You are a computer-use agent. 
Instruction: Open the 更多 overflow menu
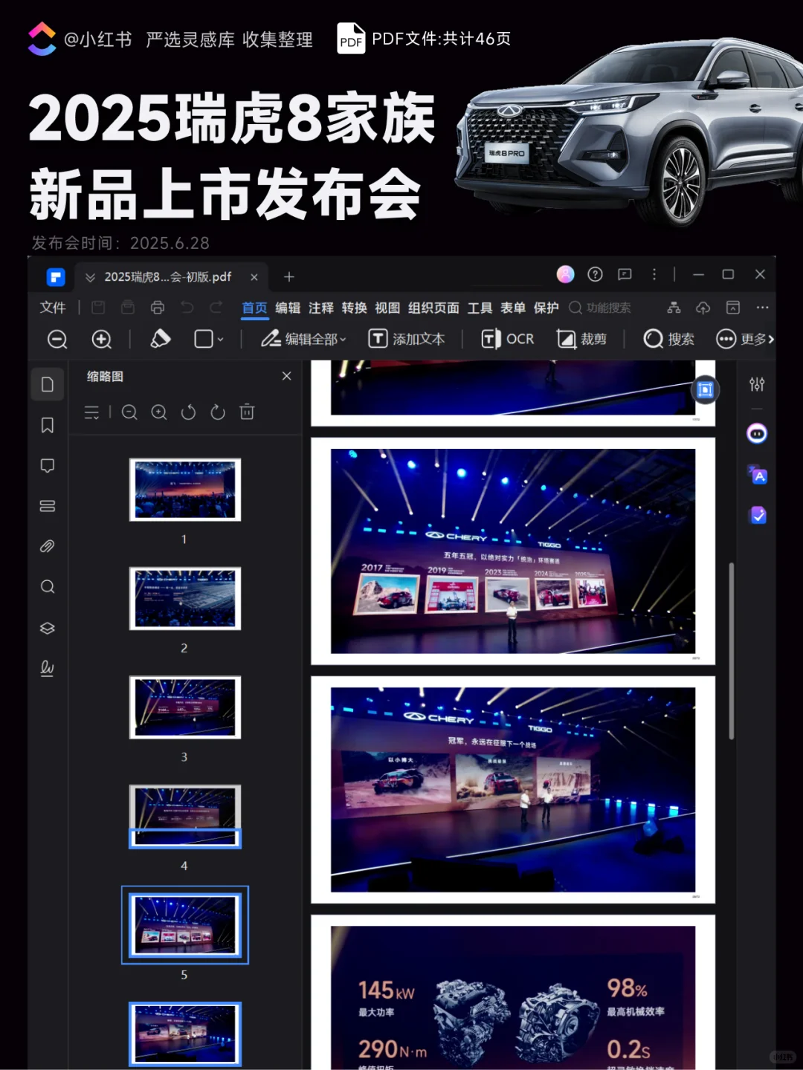point(745,339)
